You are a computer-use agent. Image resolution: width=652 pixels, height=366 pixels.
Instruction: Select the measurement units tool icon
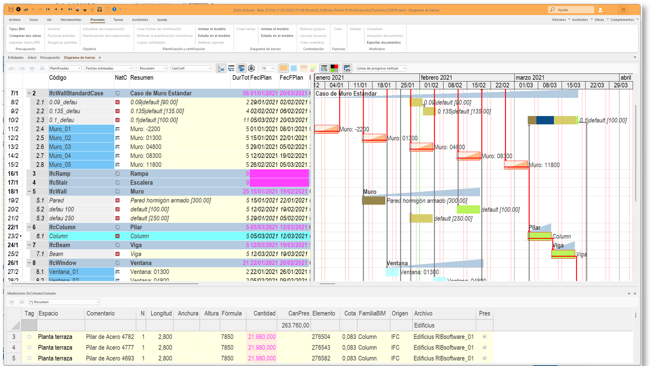tap(221, 68)
